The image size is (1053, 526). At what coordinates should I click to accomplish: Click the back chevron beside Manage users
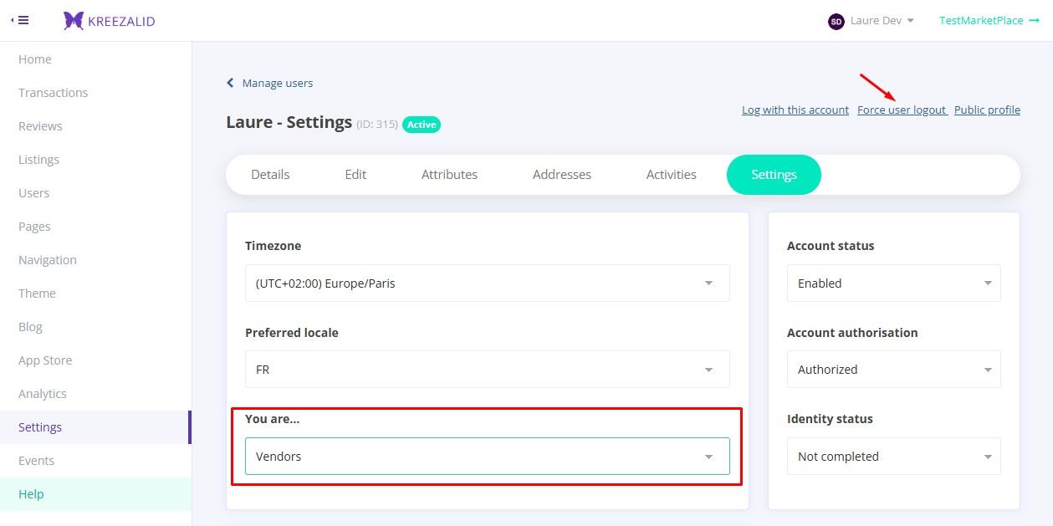[x=230, y=83]
